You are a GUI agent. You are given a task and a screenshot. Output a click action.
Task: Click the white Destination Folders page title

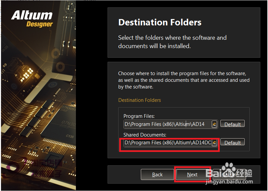[160, 22]
